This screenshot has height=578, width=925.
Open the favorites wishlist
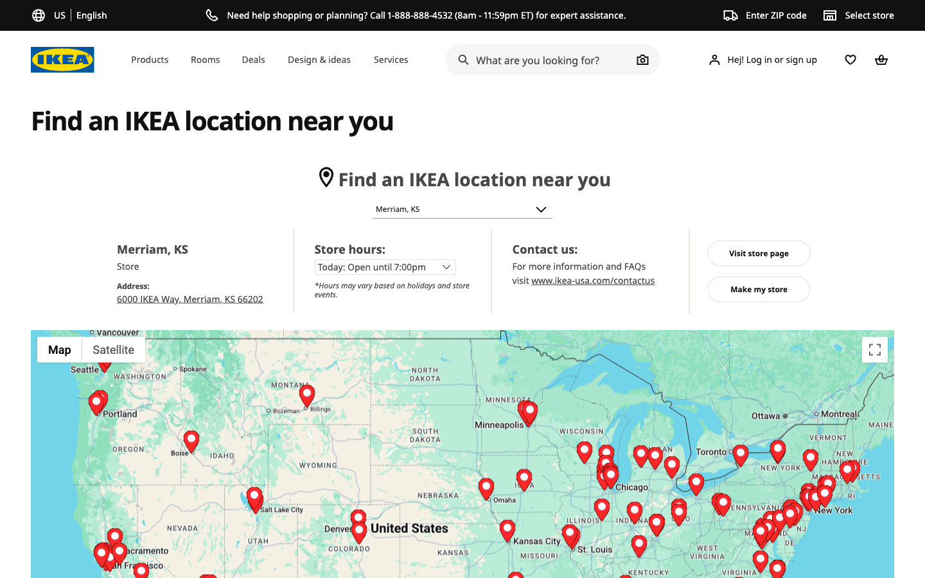pyautogui.click(x=850, y=59)
